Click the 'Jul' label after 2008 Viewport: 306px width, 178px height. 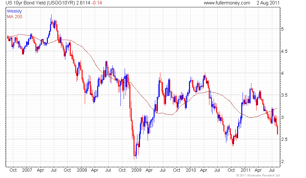(108, 170)
